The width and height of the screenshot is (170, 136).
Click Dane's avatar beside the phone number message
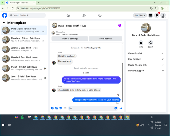(x=54, y=90)
